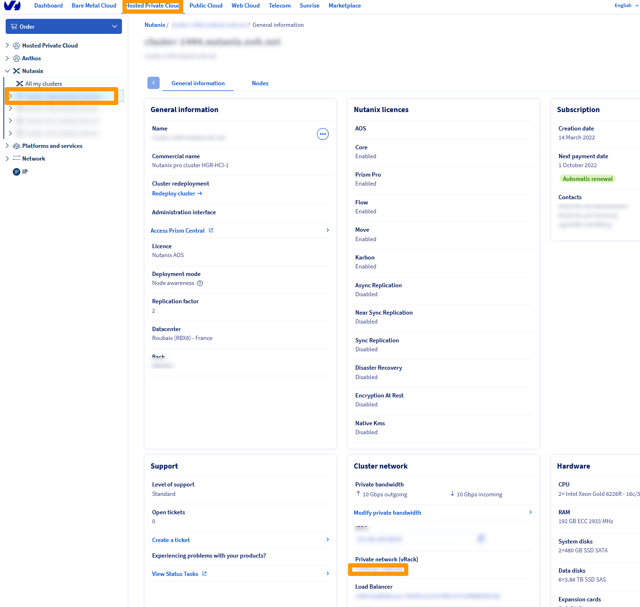Viewport: 640px width, 607px height.
Task: Open the Public Cloud menu item
Action: coord(206,6)
